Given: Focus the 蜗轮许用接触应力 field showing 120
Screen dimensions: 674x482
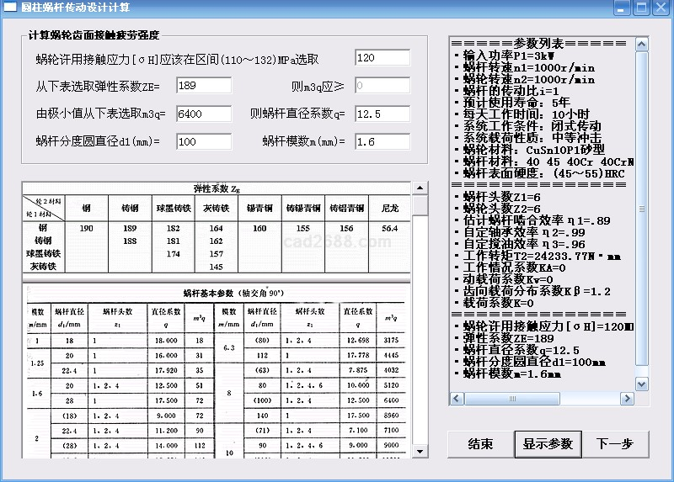Looking at the screenshot, I should click(382, 58).
